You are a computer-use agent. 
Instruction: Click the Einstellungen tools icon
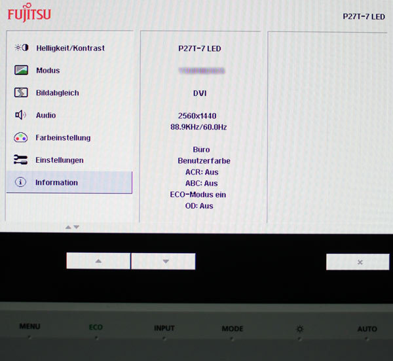(x=20, y=160)
